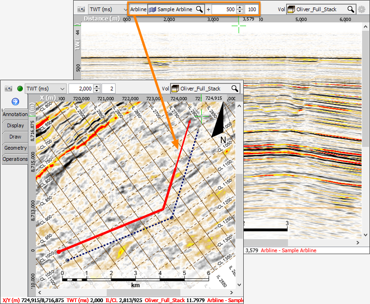370x304 pixels.
Task: Click map horizontal scrollbar thumb
Action: (x=144, y=292)
